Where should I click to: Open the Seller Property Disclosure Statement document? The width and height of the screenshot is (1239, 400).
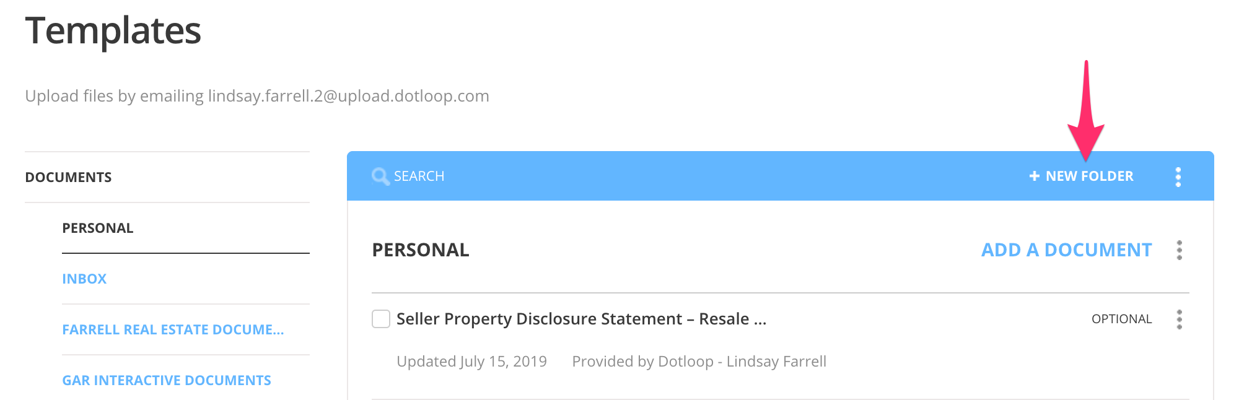click(581, 319)
